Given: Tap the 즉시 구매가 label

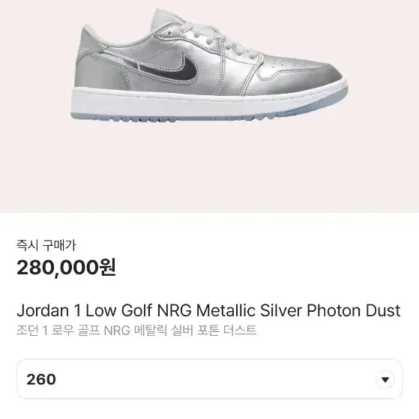Looking at the screenshot, I should point(46,245).
